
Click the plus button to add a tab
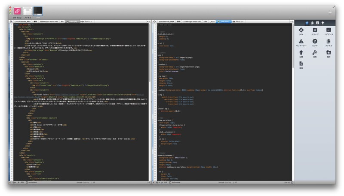(330, 12)
